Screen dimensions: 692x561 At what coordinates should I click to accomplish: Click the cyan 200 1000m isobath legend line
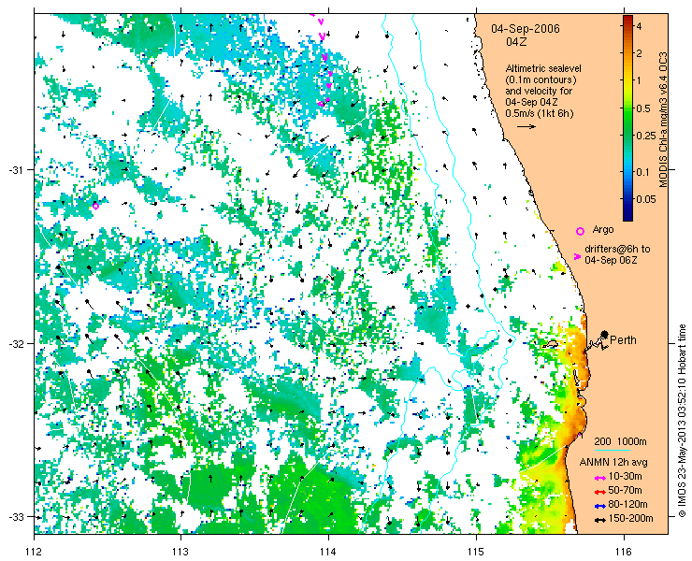[613, 451]
